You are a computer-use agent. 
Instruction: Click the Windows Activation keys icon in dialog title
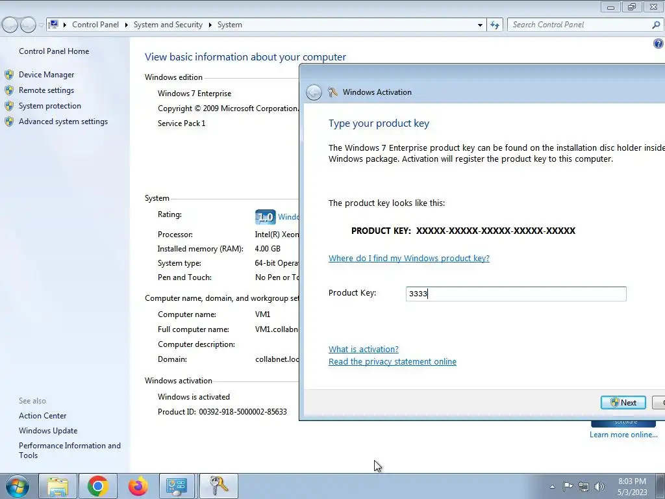(x=332, y=92)
